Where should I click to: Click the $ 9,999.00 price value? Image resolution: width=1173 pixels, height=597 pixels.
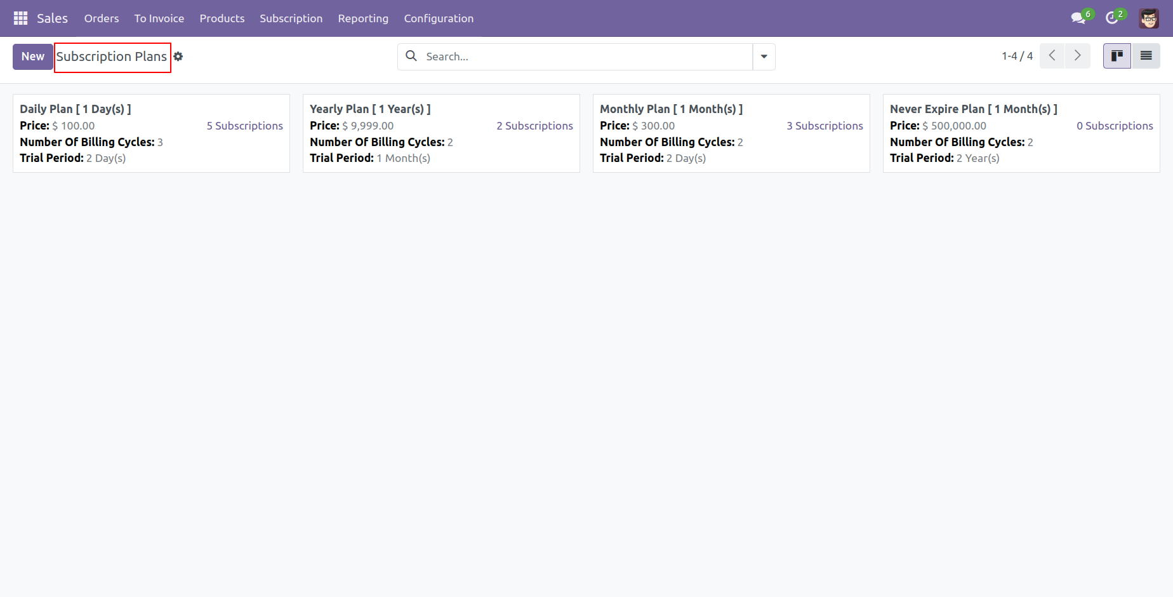coord(368,126)
